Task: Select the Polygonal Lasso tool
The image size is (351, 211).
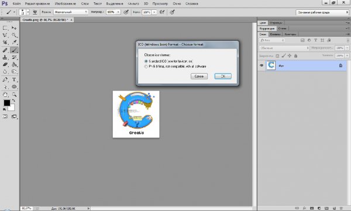Action: [5, 35]
